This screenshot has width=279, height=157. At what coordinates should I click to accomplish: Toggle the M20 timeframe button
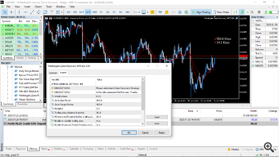pyautogui.click(x=88, y=12)
